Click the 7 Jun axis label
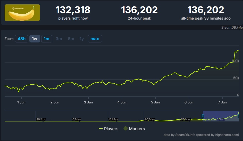 tap(222, 102)
